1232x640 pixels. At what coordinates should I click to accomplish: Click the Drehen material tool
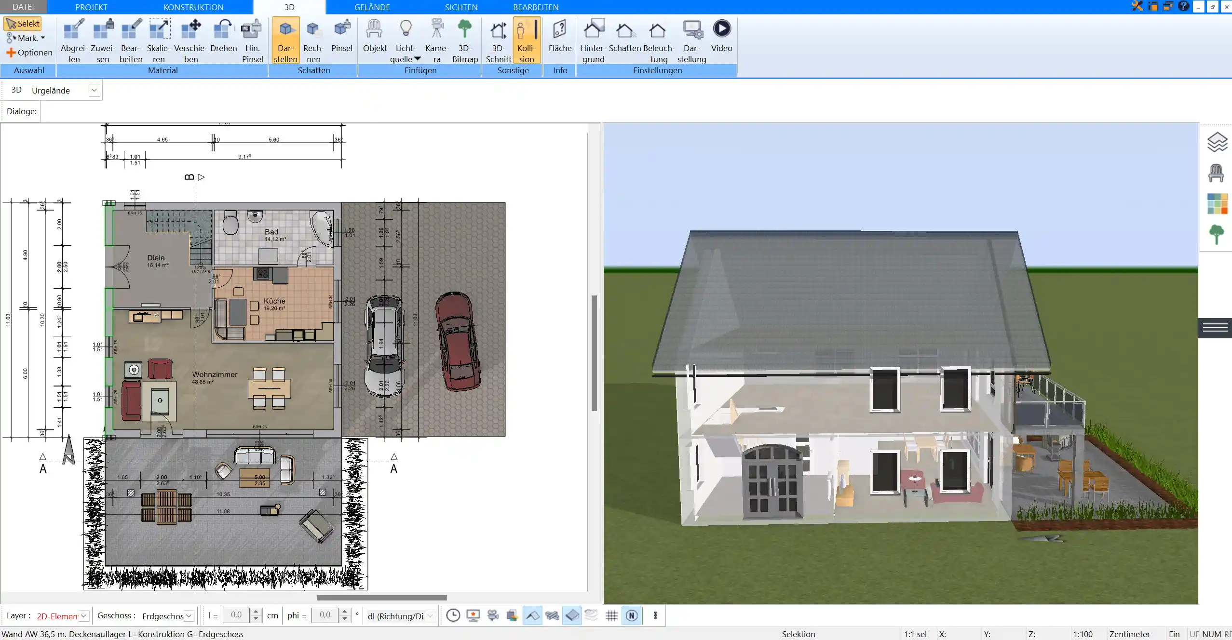pos(224,36)
